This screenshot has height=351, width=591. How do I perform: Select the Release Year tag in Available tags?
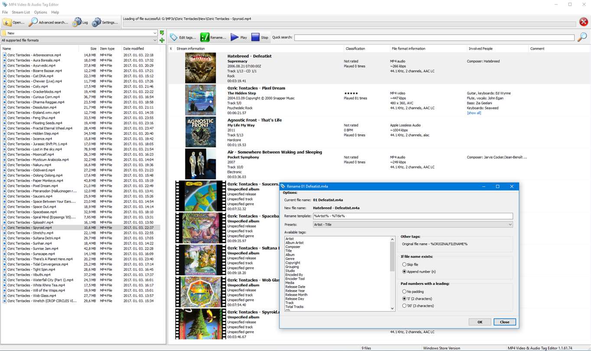click(295, 291)
